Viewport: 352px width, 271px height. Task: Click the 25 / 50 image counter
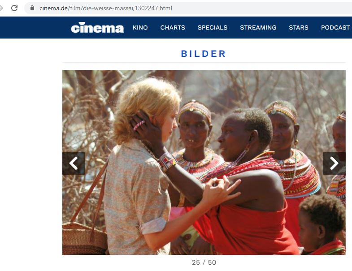coord(204,262)
